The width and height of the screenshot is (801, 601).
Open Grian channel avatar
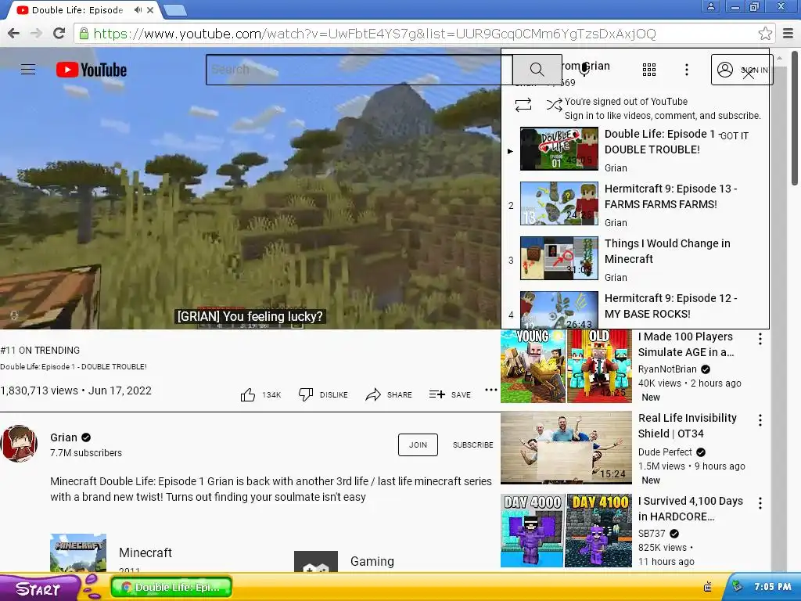tap(19, 444)
